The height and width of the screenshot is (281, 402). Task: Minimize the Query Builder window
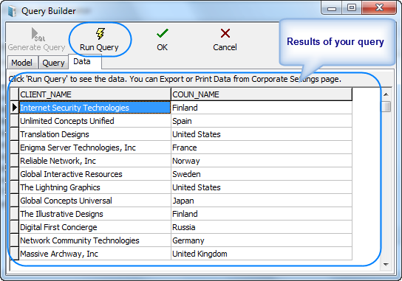[x=332, y=8]
